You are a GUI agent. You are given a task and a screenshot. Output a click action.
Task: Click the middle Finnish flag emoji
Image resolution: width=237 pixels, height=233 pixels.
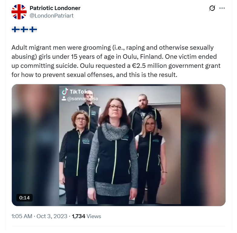tap(24, 29)
